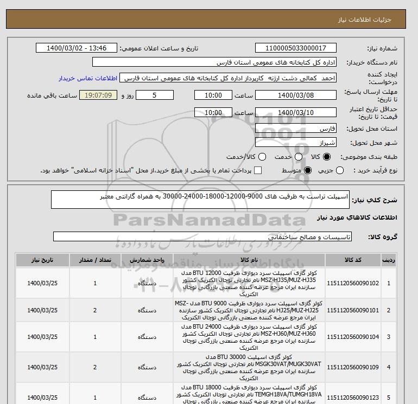Click the کد کالا column header
418x404 pixels.
tap(353, 260)
